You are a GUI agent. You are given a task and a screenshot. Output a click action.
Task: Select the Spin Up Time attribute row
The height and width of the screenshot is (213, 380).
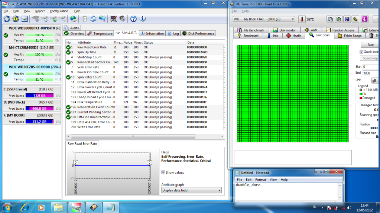(144, 52)
